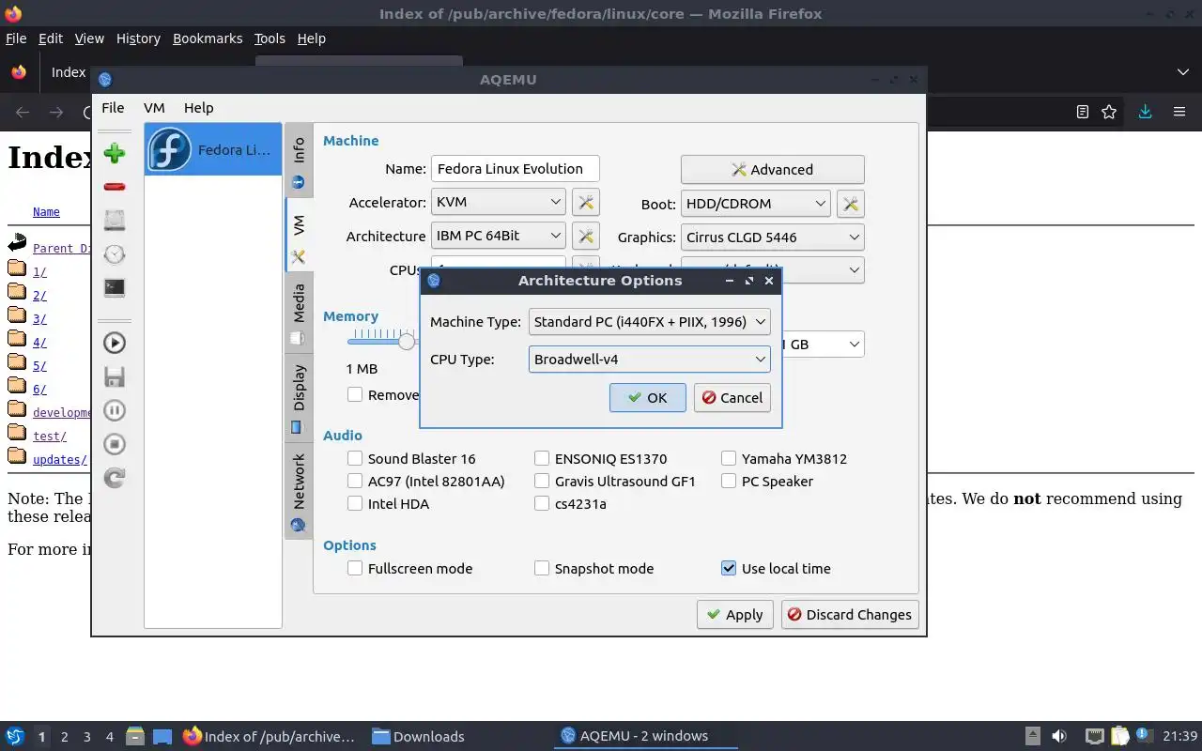Start the VM with the play icon

click(x=115, y=343)
